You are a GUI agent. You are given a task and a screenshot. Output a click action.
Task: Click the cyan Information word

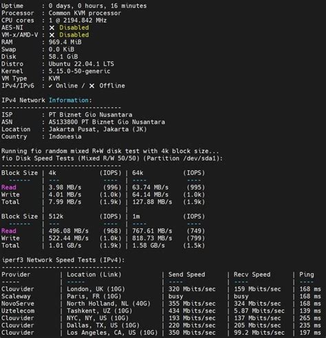[69, 101]
